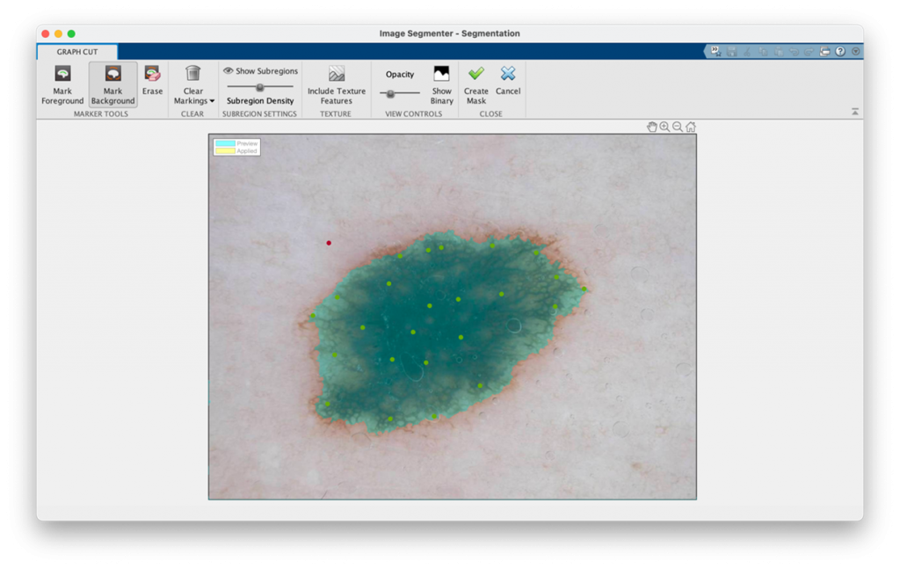Switch to the GRAPH CUT tab
The width and height of the screenshot is (900, 569).
[77, 52]
